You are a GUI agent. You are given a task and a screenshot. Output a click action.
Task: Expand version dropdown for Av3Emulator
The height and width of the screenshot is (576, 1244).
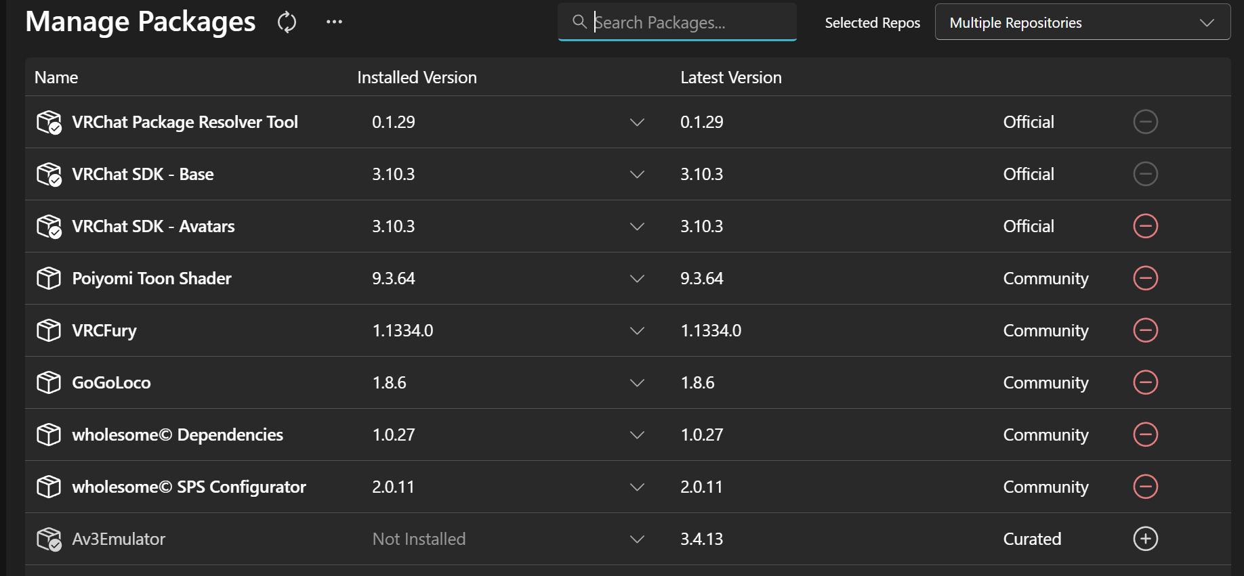(637, 539)
